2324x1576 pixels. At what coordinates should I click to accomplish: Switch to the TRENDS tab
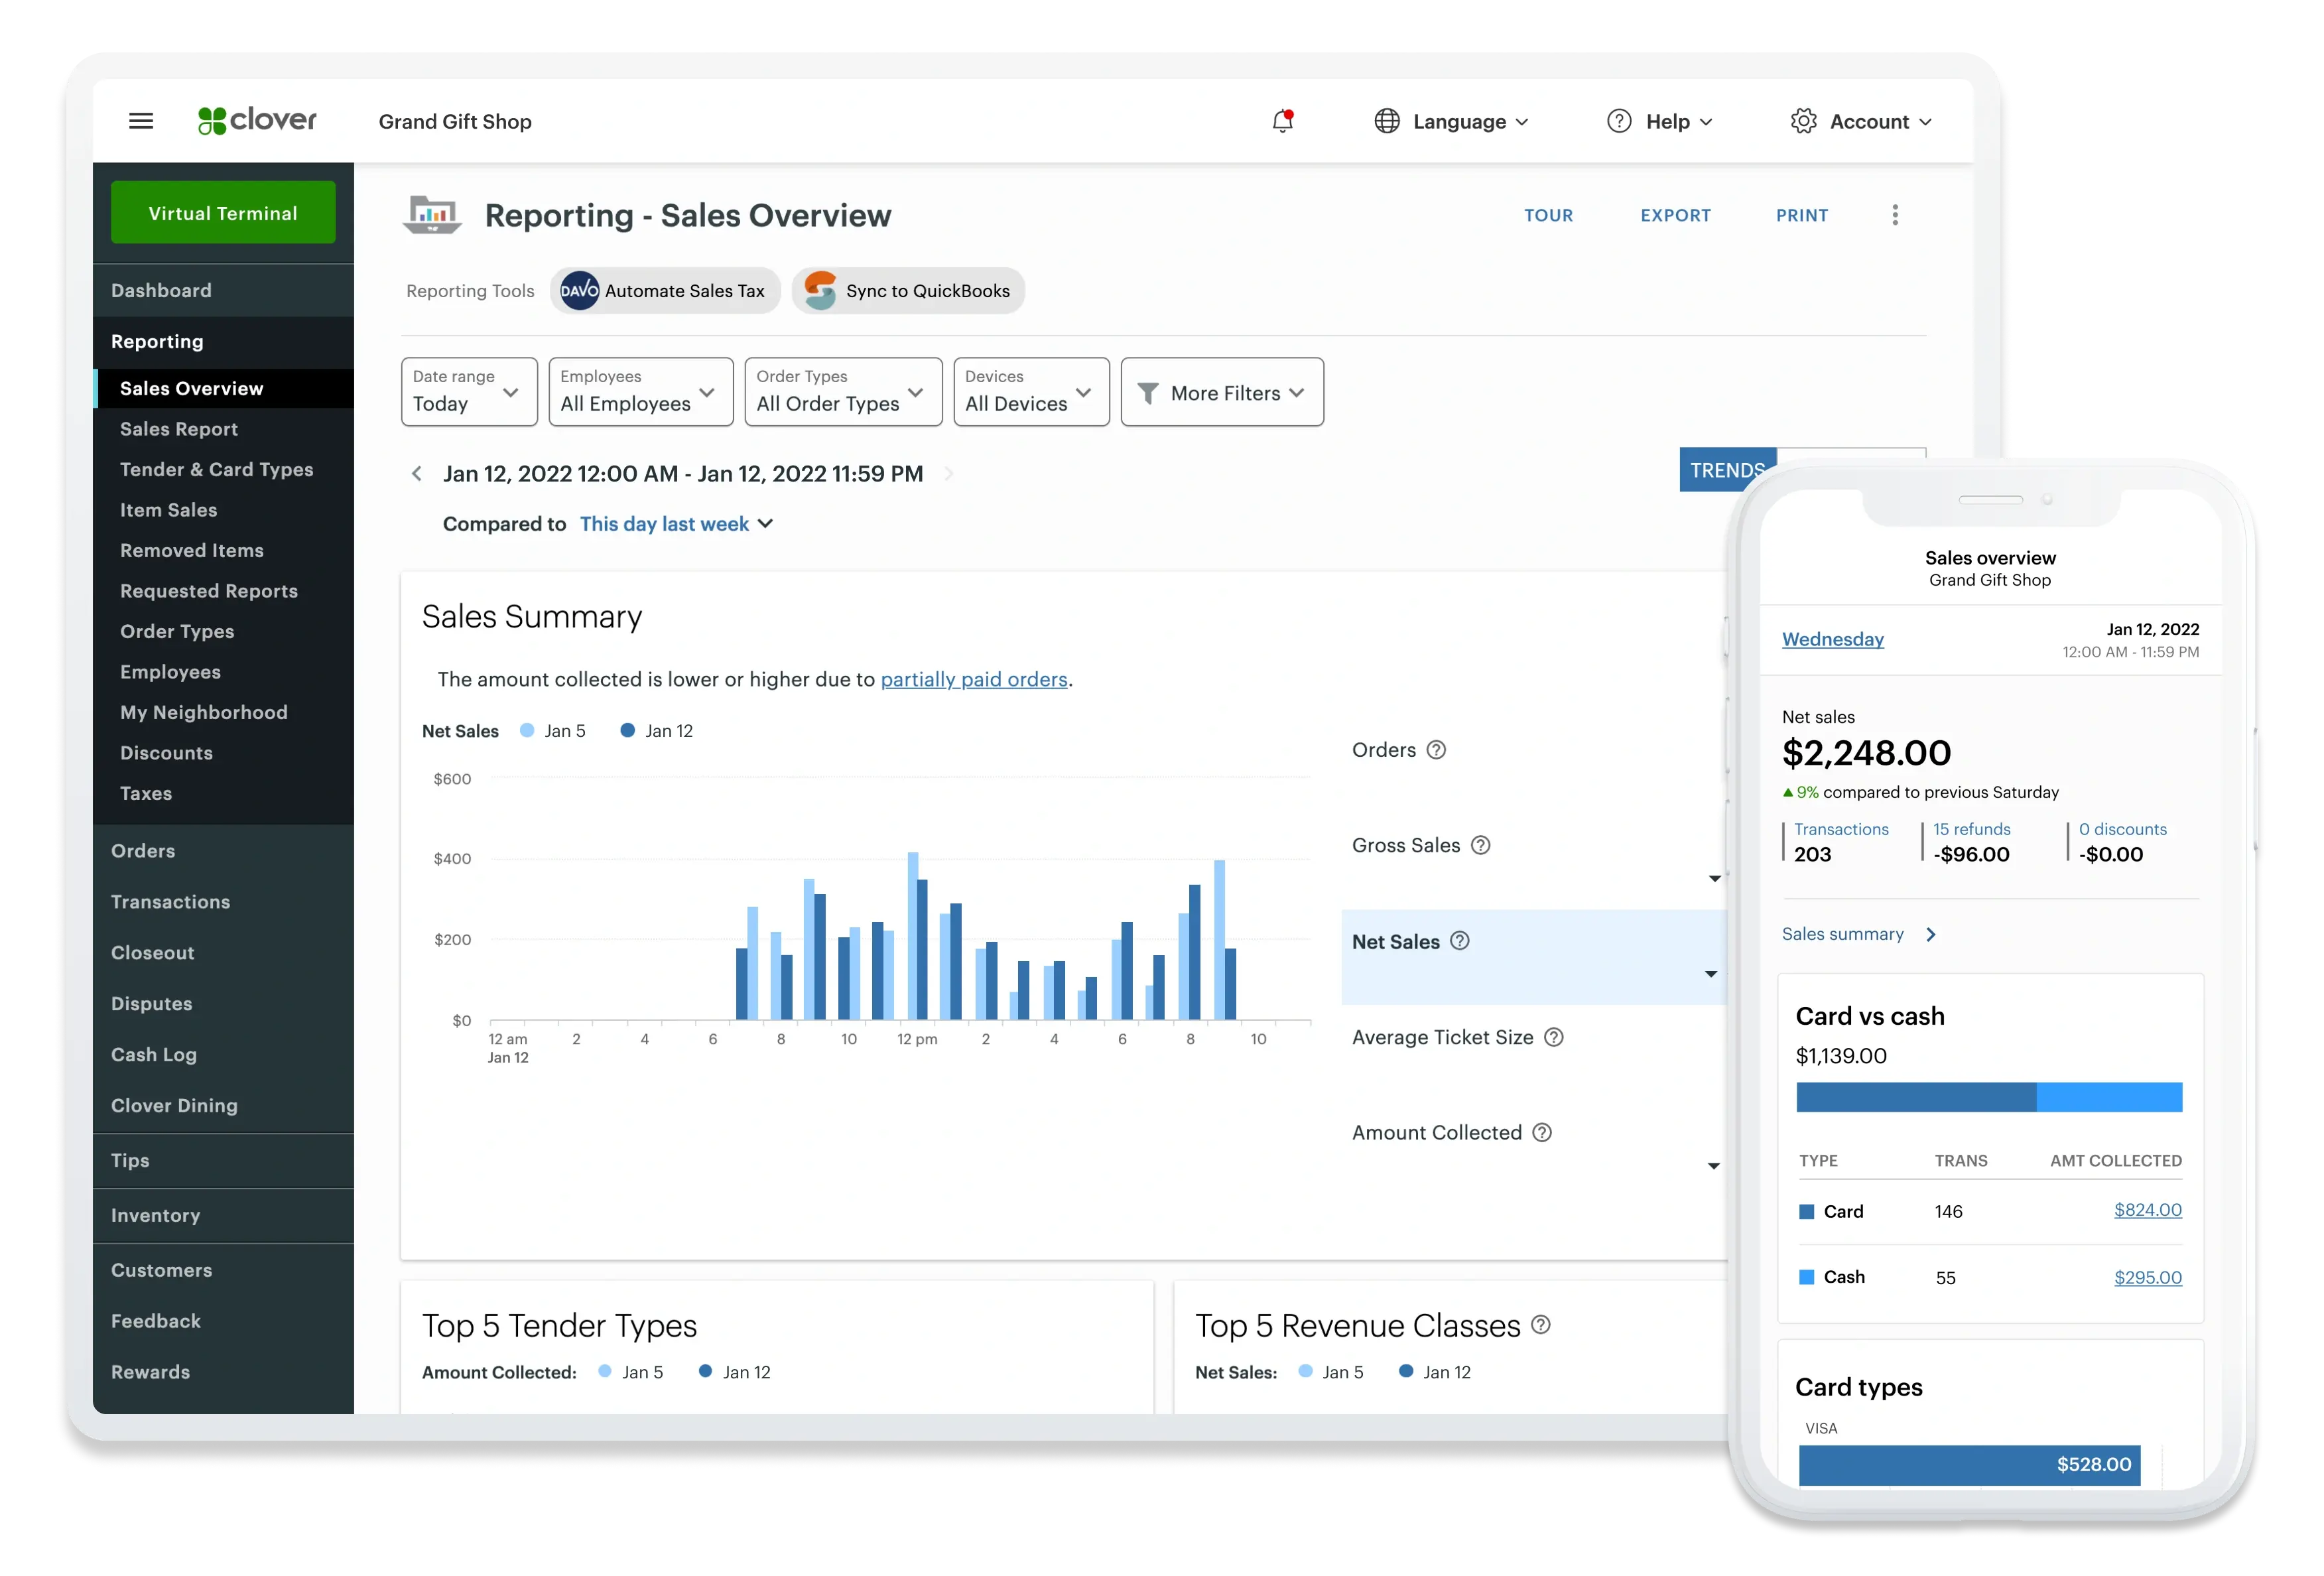click(1726, 469)
